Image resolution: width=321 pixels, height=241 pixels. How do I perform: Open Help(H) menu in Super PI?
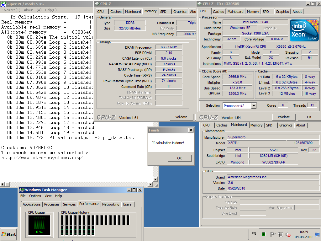pyautogui.click(x=51, y=10)
